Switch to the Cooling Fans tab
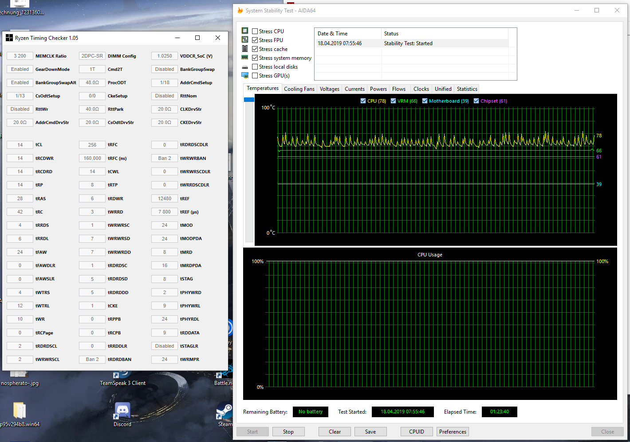This screenshot has width=630, height=442. 299,89
